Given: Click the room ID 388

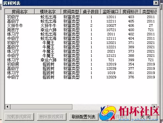Looking at the screenshot, I should [131, 56].
